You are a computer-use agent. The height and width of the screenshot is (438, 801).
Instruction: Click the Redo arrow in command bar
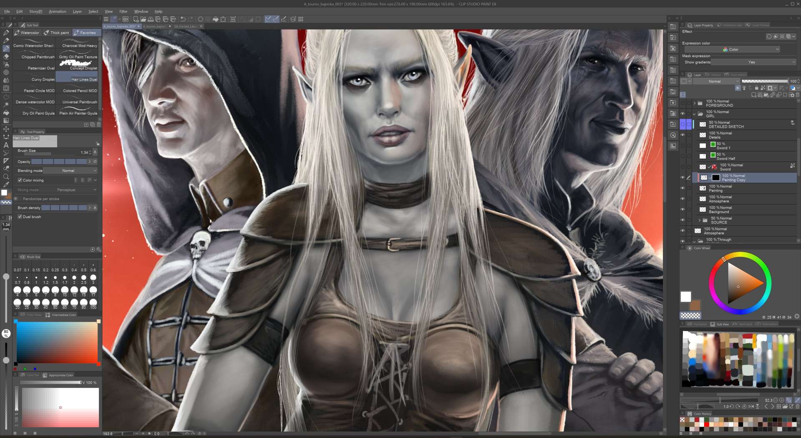tap(191, 19)
